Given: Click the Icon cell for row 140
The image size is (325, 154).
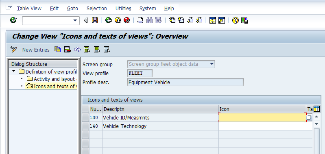Looking at the screenshot, I should coord(262,126).
